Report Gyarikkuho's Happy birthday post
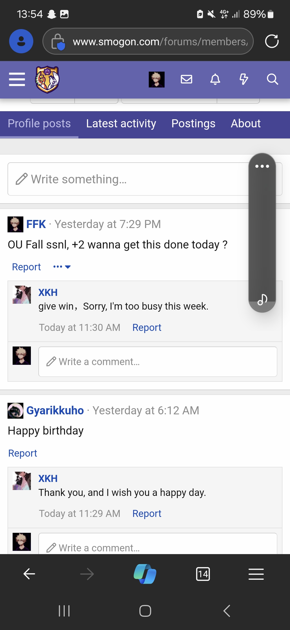 (x=23, y=453)
